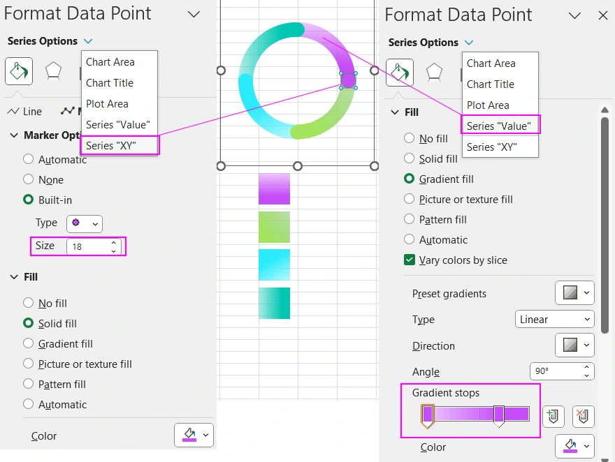Open the gradient stop Color fill icon
615x462 pixels.
(x=574, y=447)
